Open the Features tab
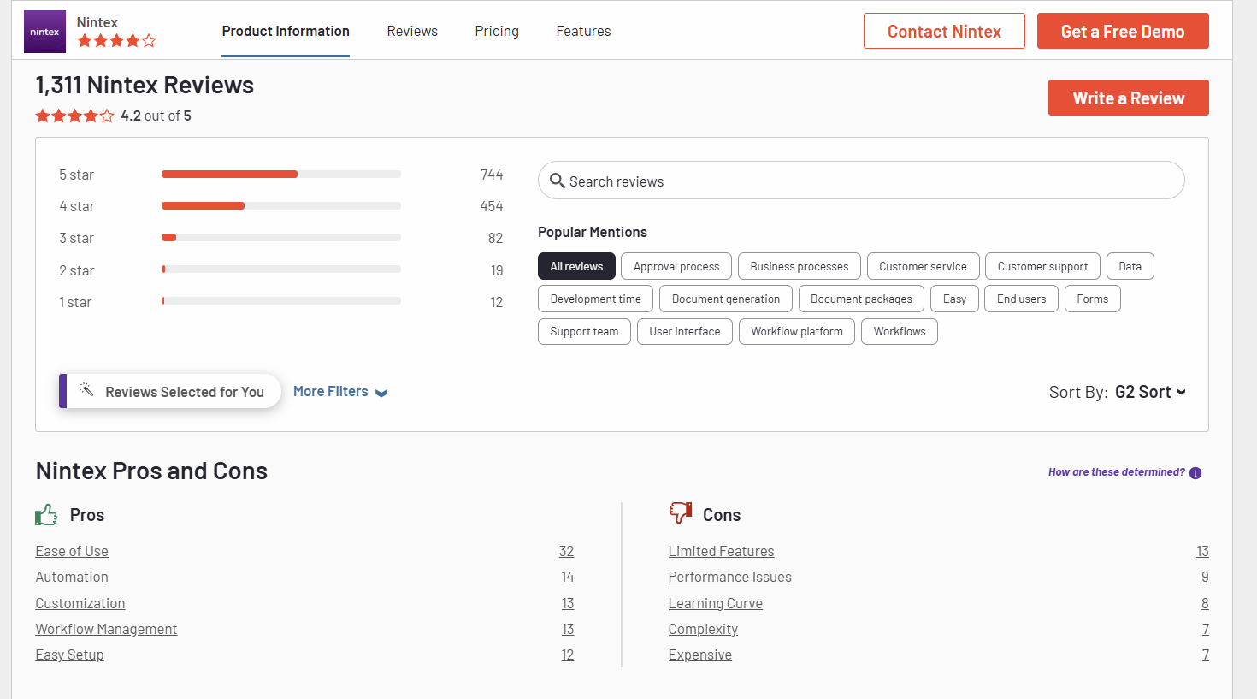Image resolution: width=1257 pixels, height=699 pixels. [x=583, y=31]
